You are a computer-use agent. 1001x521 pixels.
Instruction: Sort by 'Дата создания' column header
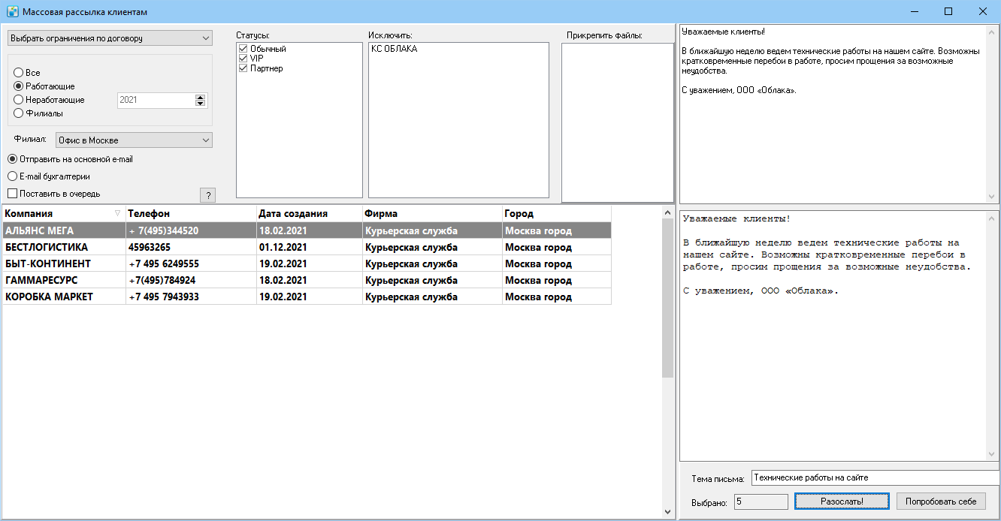click(x=310, y=213)
